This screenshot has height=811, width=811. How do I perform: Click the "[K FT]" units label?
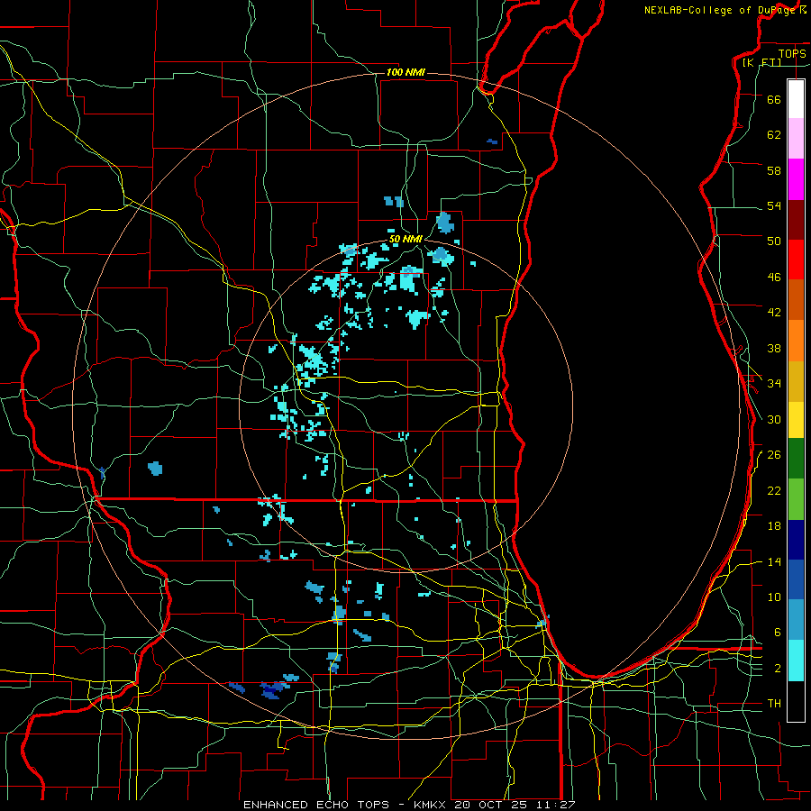(x=761, y=62)
